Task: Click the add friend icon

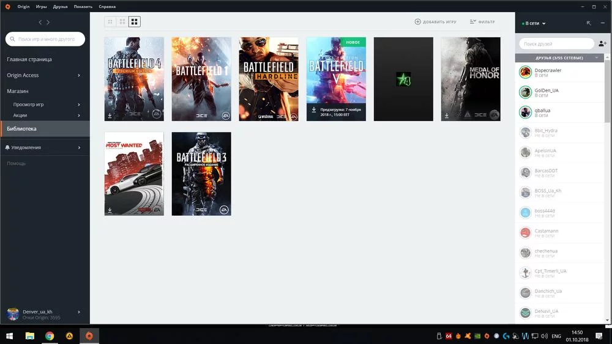Action: [602, 43]
